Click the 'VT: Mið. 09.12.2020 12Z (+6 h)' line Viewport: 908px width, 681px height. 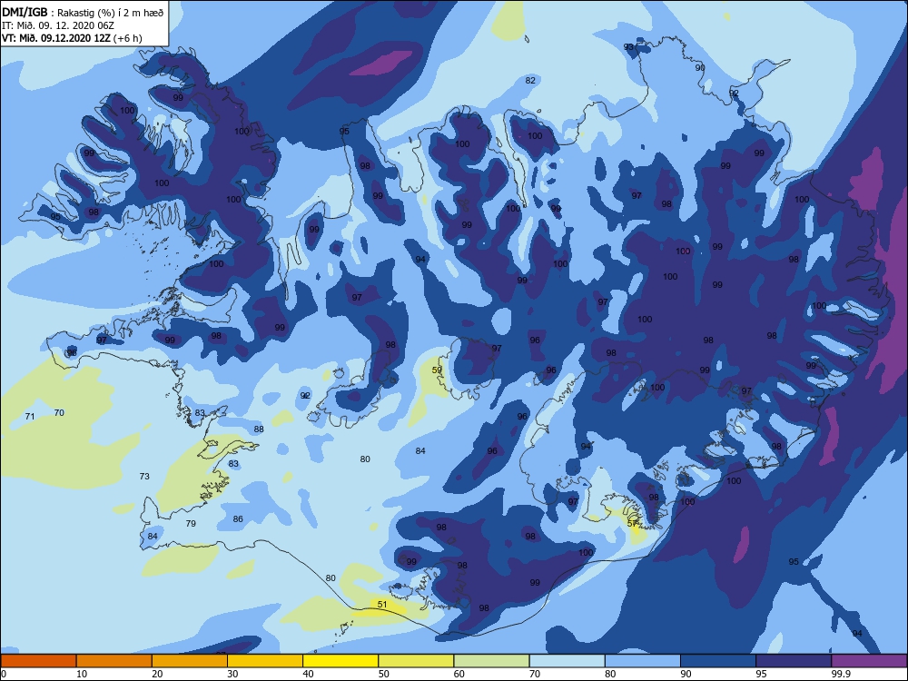click(72, 38)
